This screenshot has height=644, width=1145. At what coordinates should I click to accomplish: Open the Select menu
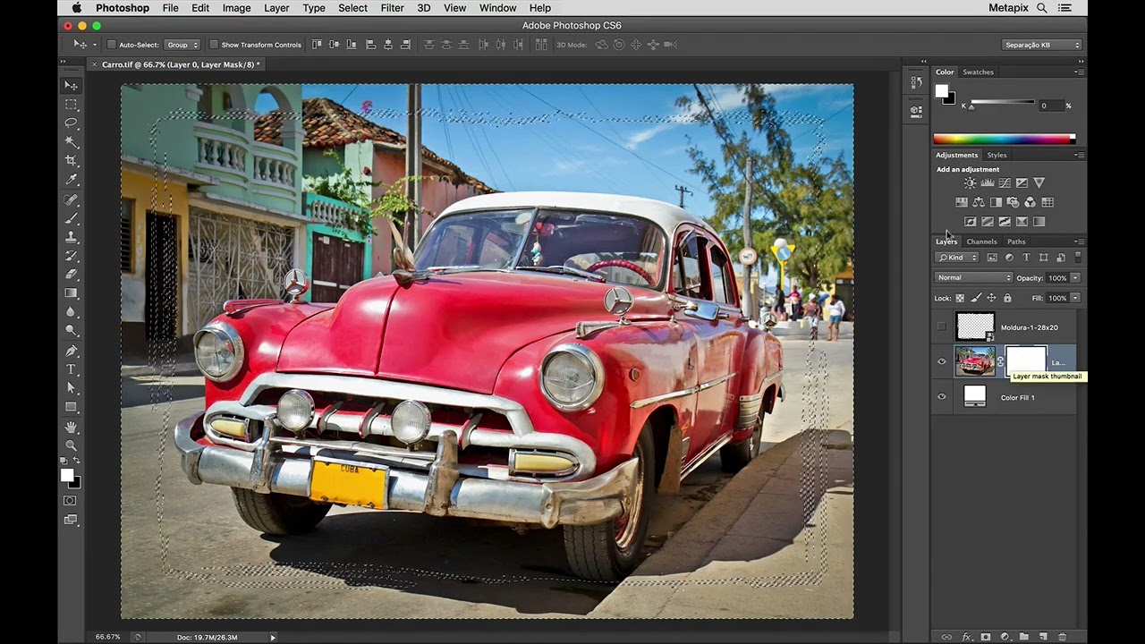[352, 8]
